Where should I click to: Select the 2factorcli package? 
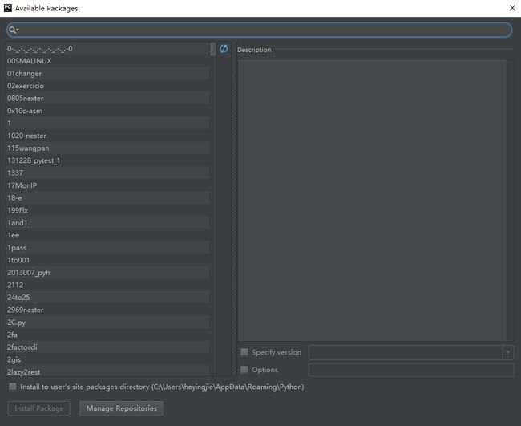click(x=108, y=347)
